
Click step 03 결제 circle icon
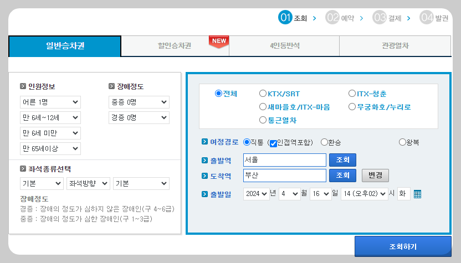[379, 18]
